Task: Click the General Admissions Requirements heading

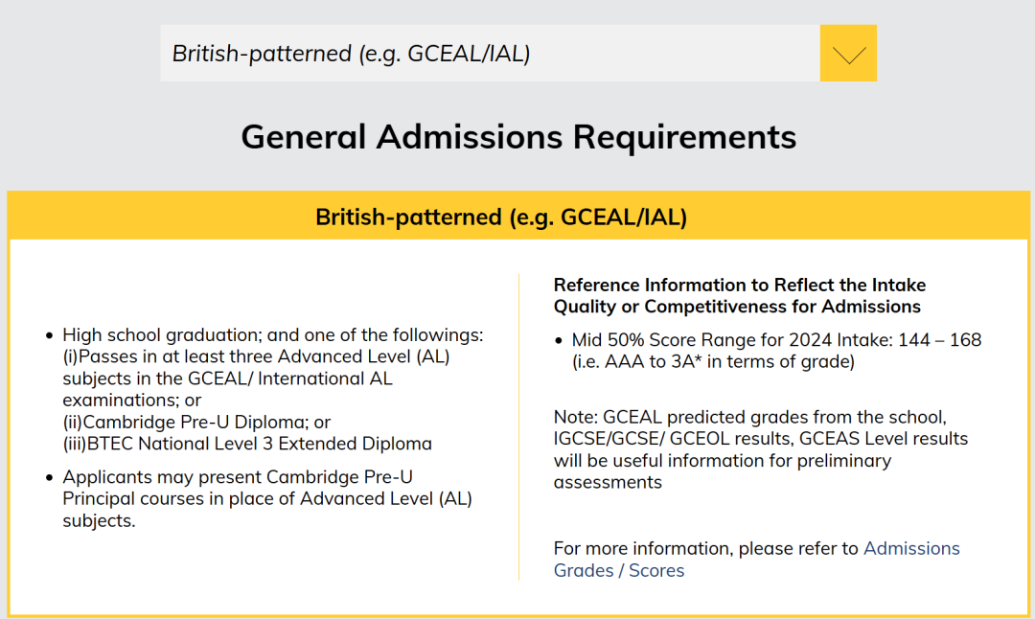Action: click(518, 137)
